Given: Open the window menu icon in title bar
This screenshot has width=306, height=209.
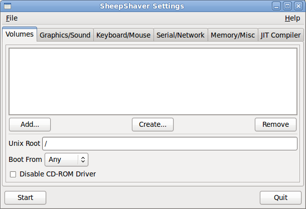Looking at the screenshot, I should 8,6.
